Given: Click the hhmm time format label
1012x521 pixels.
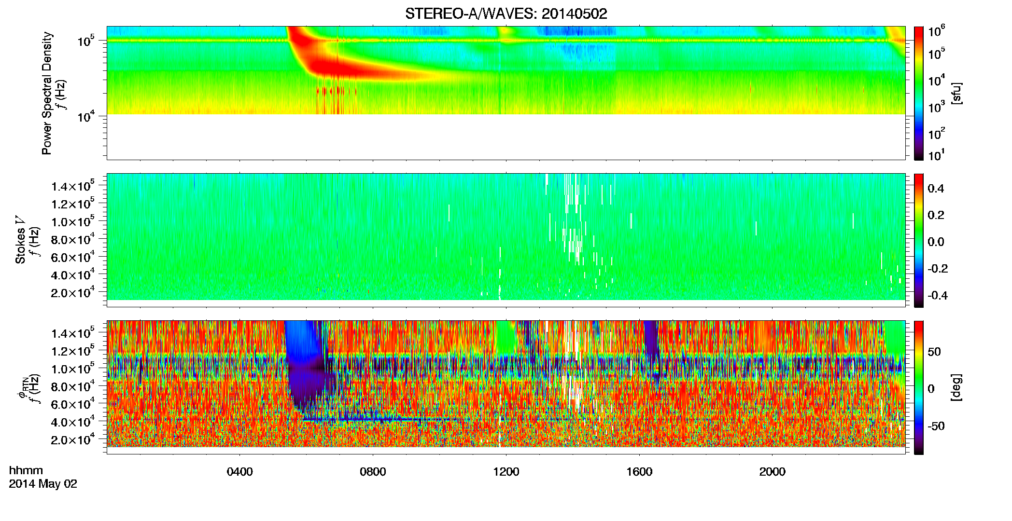Looking at the screenshot, I should point(26,471).
